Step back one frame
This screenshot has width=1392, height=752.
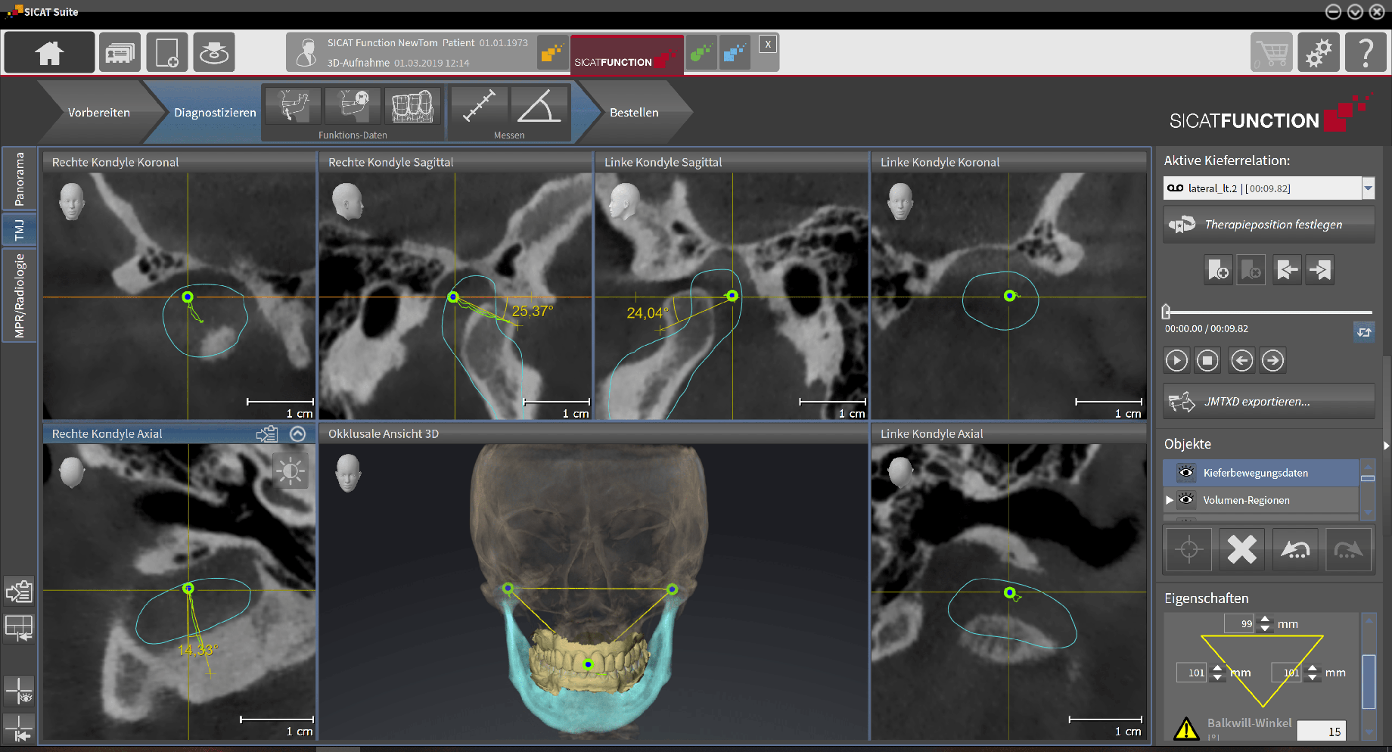pos(1241,361)
